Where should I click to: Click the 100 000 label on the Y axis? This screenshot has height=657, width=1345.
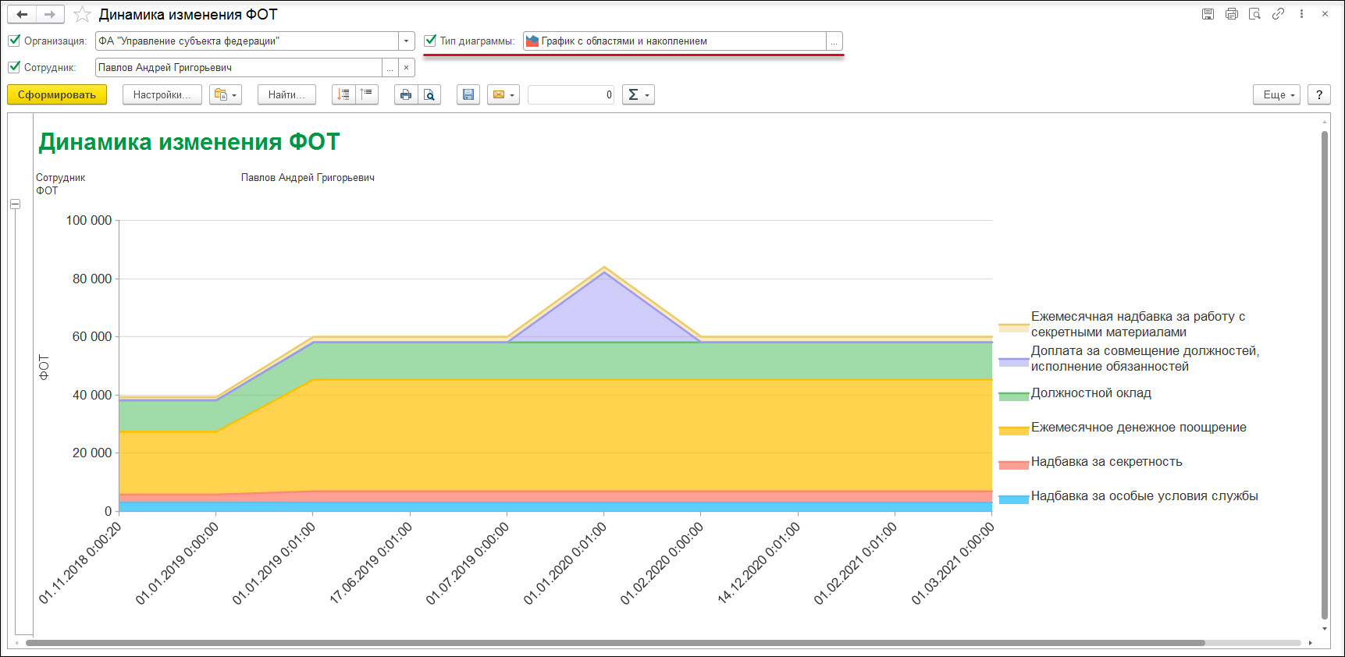(x=88, y=221)
